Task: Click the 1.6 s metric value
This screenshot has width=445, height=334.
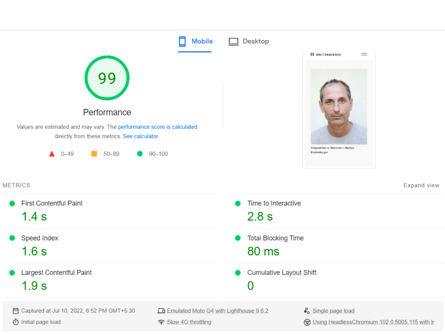Action: click(34, 251)
